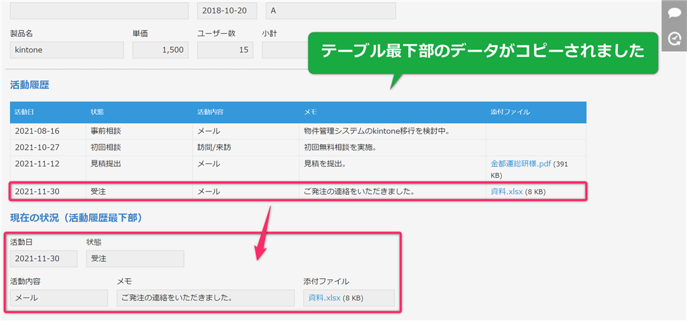Click the 活動内容 field showing メール
Viewport: 687px width, 321px height.
[x=59, y=297]
